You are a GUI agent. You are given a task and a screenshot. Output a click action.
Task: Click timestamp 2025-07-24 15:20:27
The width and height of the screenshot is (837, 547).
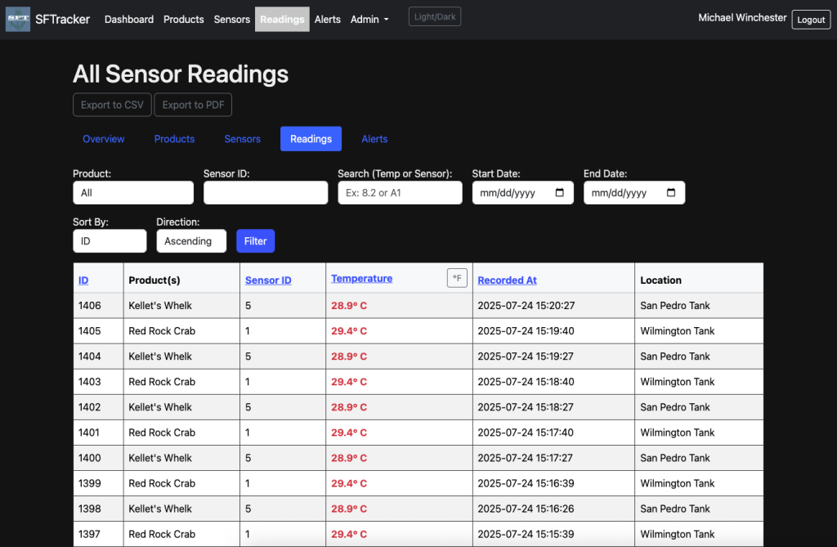(526, 306)
